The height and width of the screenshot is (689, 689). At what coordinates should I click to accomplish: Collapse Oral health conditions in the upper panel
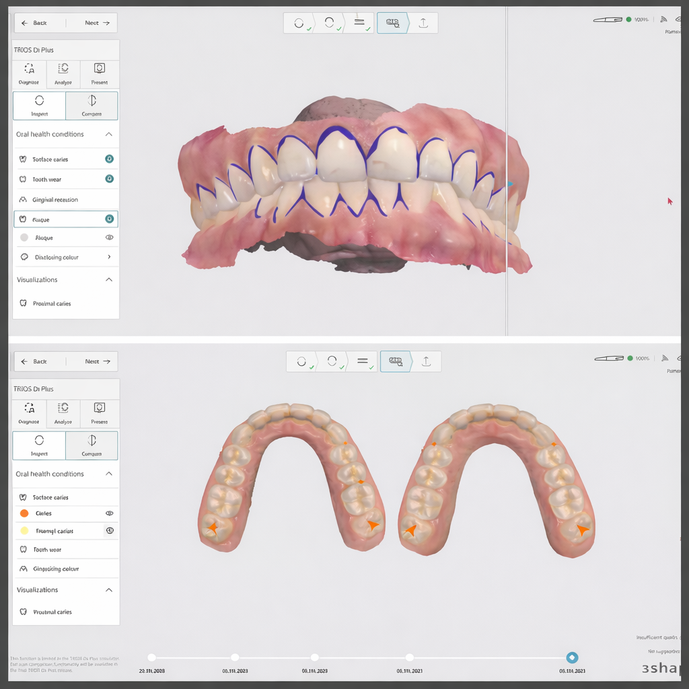click(x=109, y=135)
